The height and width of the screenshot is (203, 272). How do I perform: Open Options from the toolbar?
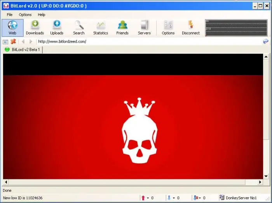(168, 28)
